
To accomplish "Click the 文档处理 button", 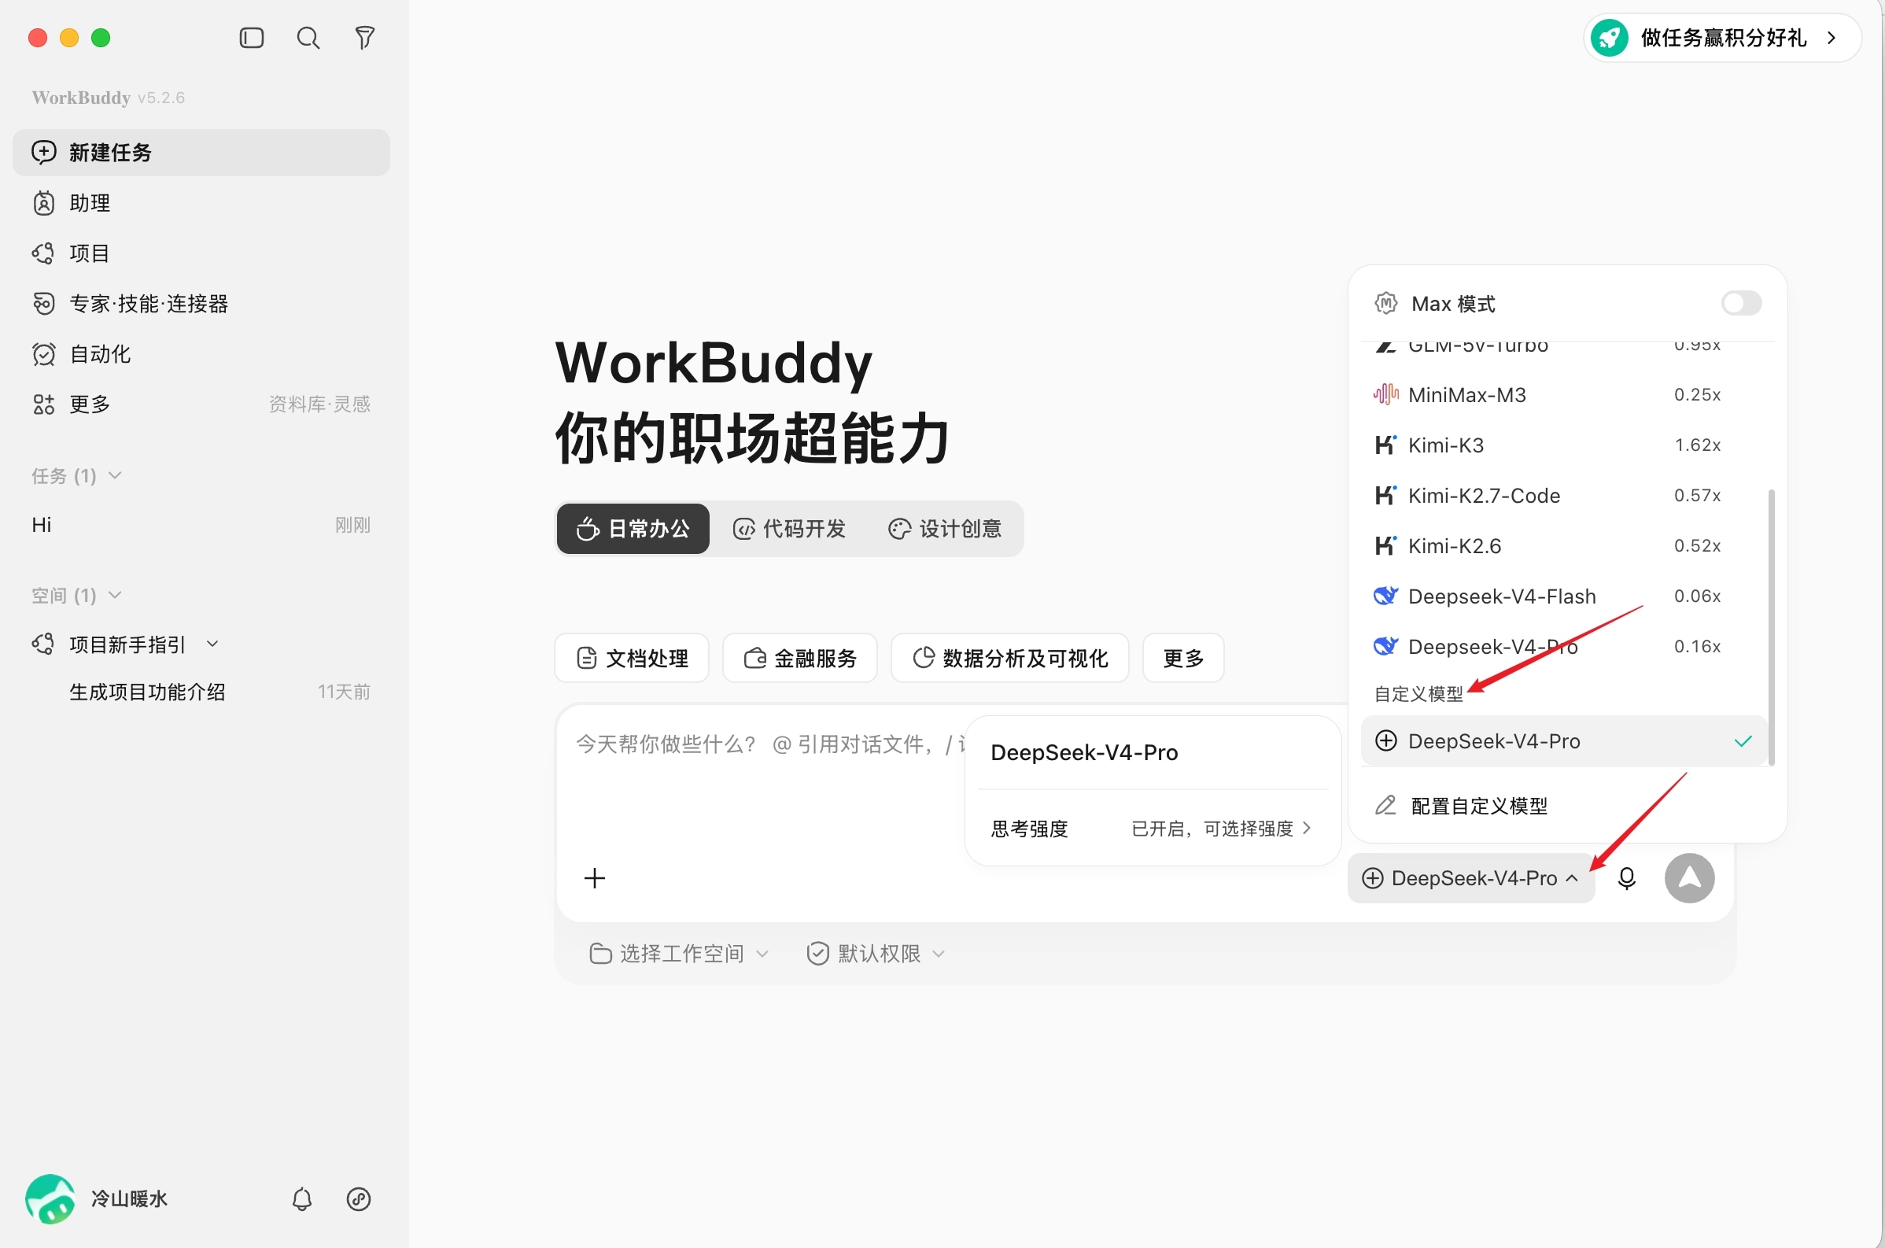I will pos(632,658).
